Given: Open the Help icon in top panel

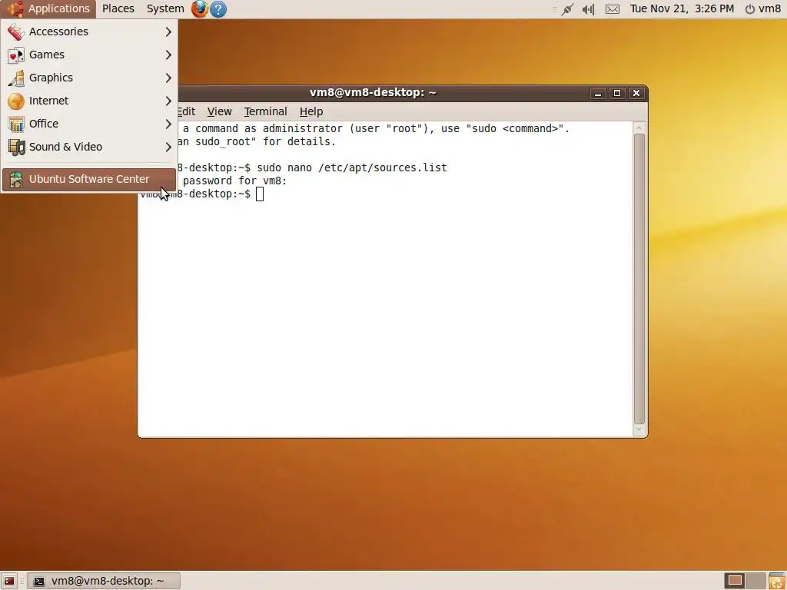Looking at the screenshot, I should pyautogui.click(x=218, y=8).
